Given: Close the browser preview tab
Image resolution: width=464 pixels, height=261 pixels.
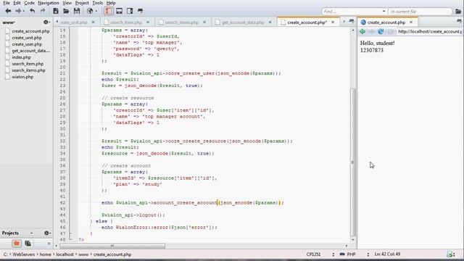Looking at the screenshot, I should [x=411, y=22].
